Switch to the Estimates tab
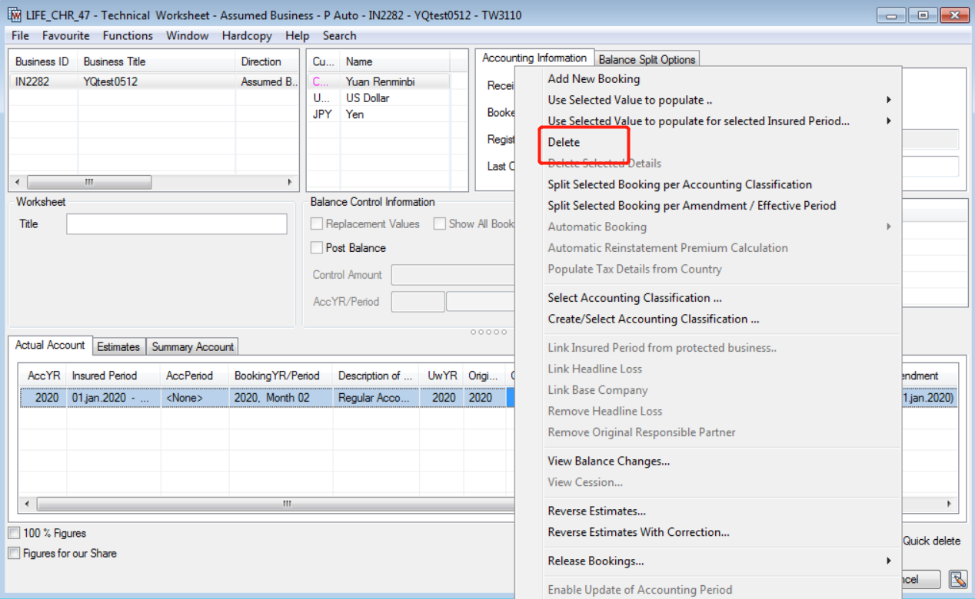 pyautogui.click(x=118, y=347)
